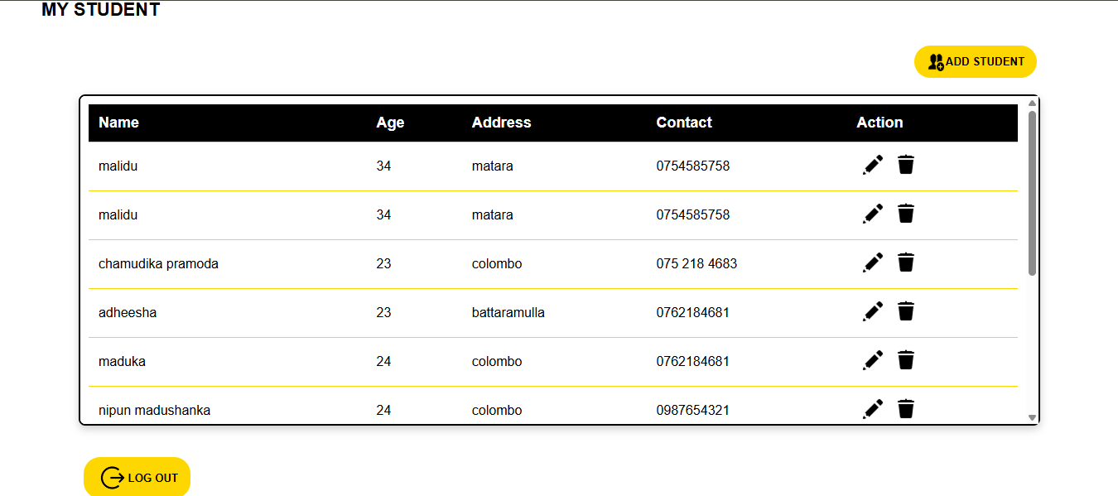Select contact number 075 218 4683

coord(696,262)
